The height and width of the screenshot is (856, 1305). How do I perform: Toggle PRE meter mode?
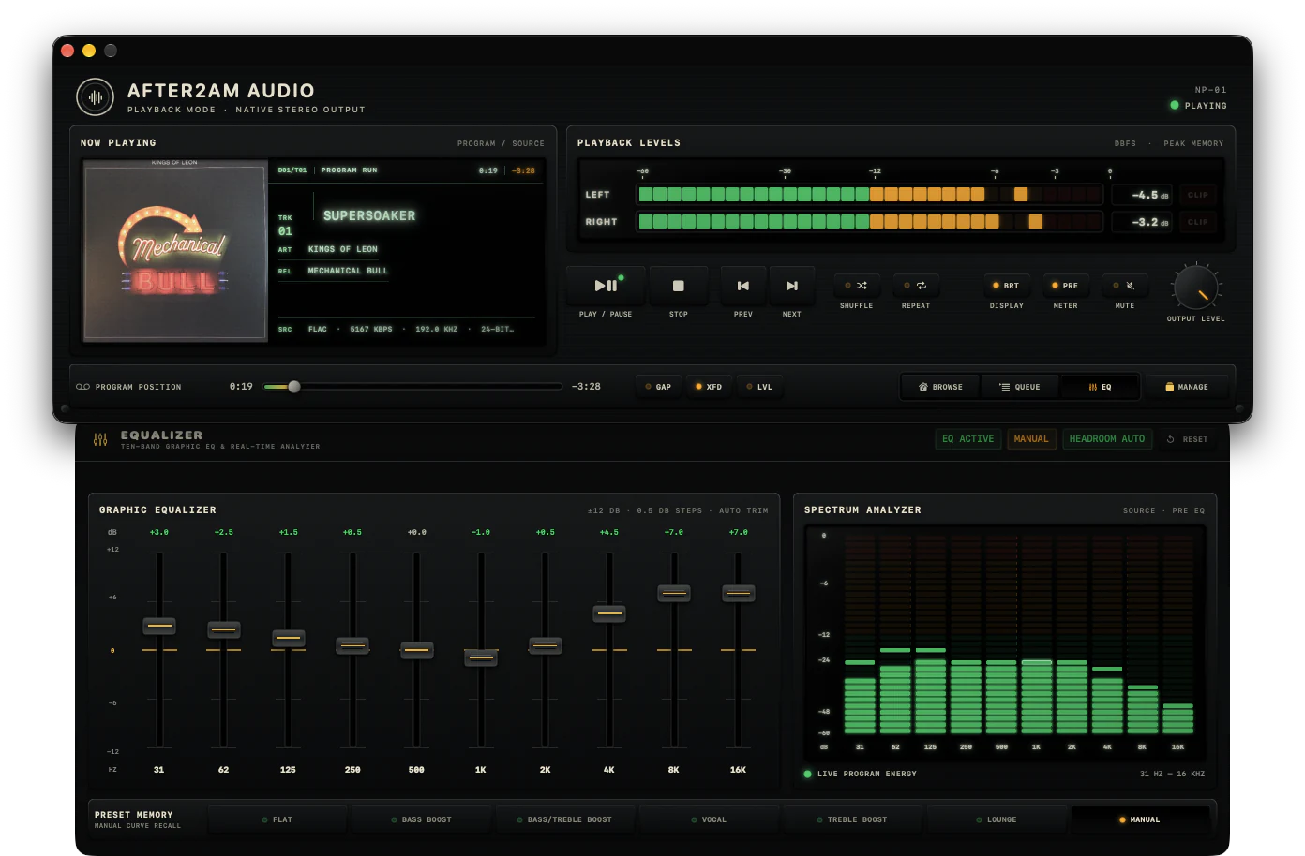pyautogui.click(x=1066, y=286)
